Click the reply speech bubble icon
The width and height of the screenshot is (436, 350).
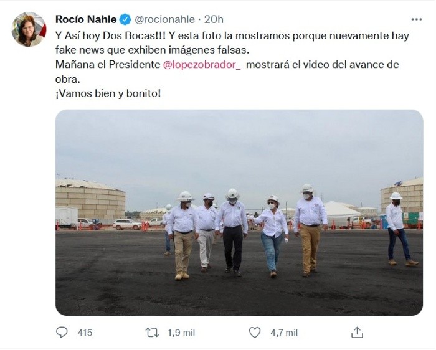point(62,333)
